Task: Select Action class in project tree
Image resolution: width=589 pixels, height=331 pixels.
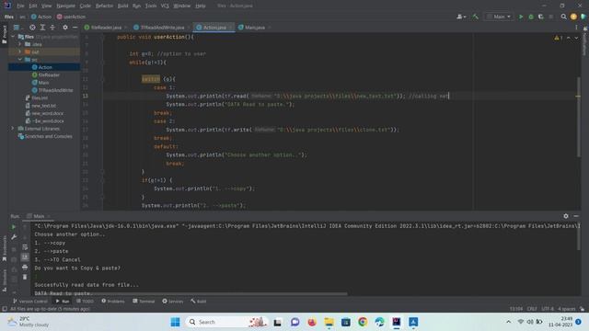Action: pos(45,67)
